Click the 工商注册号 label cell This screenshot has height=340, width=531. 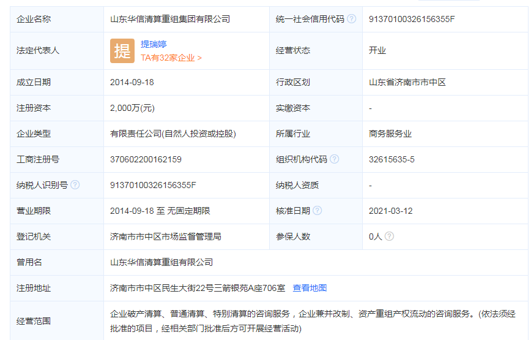[57, 159]
